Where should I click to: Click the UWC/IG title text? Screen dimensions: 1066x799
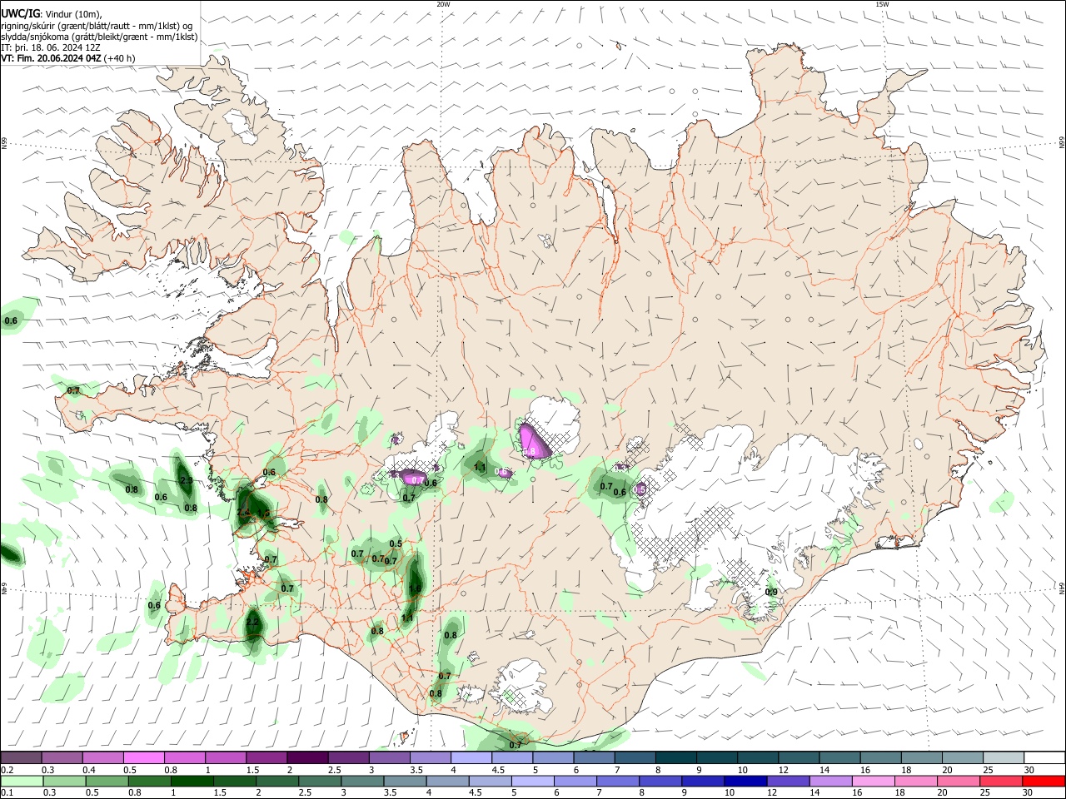tap(20, 14)
